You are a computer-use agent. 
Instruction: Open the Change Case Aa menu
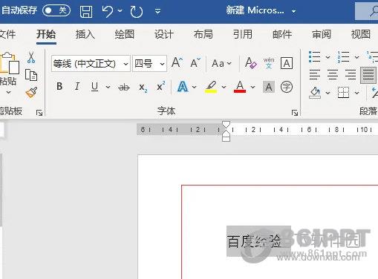(222, 63)
